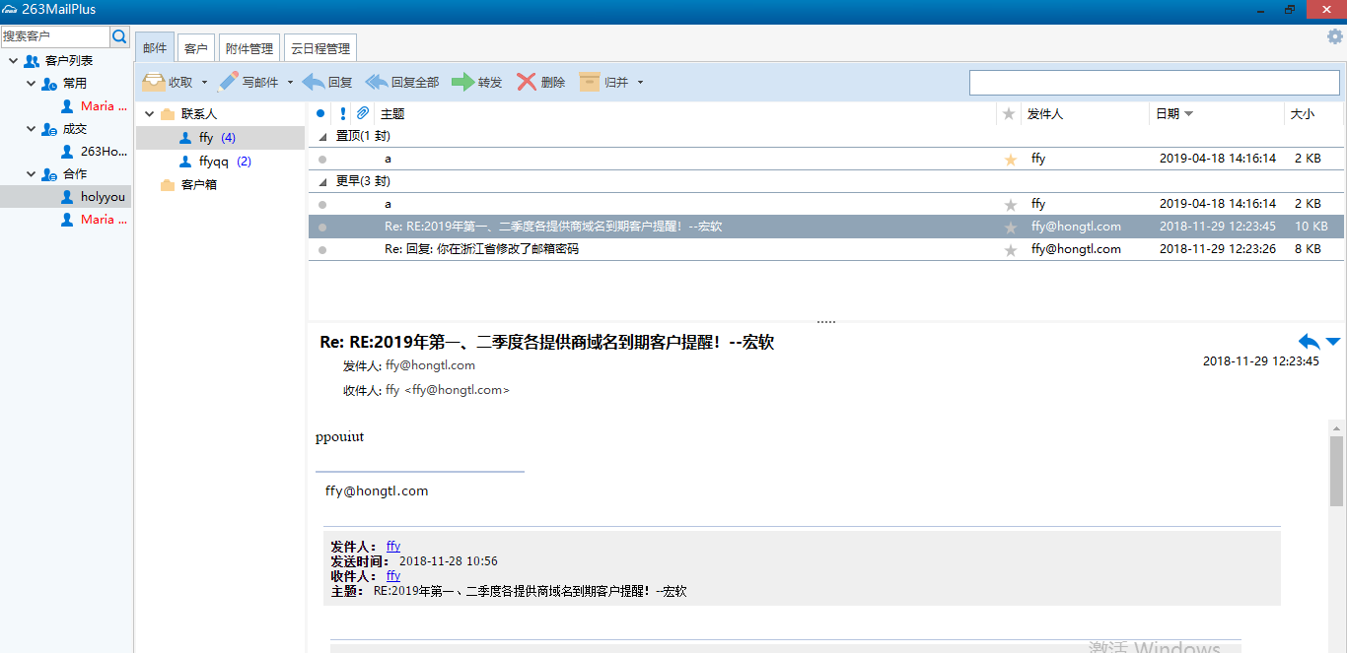This screenshot has height=653, width=1347.
Task: Click the 收取 receive mail icon
Action: tap(154, 82)
